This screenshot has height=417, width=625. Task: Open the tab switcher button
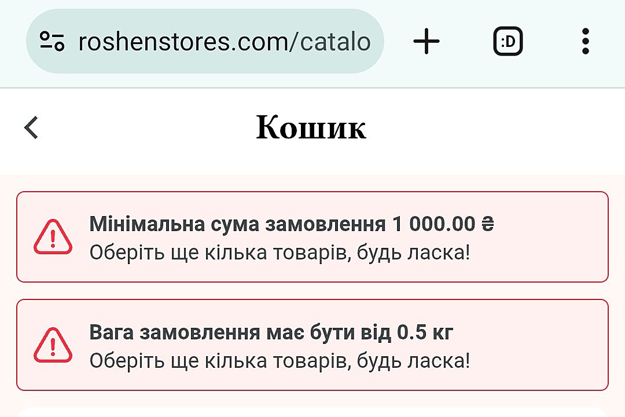[x=508, y=41]
